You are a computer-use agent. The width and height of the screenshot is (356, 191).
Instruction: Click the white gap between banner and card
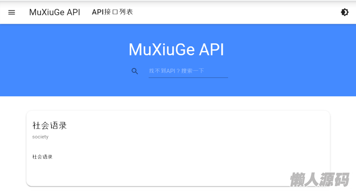click(178, 104)
